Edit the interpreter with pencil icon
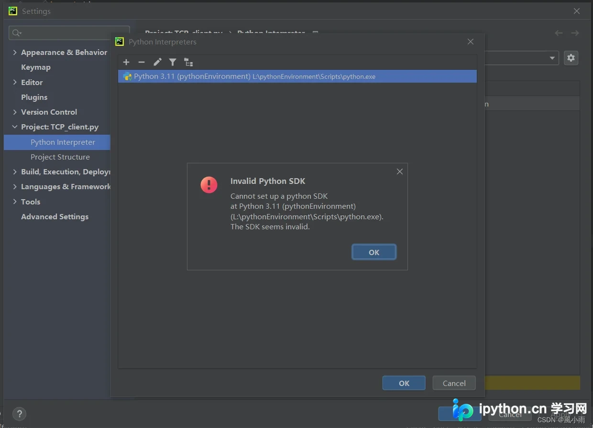Image resolution: width=593 pixels, height=428 pixels. 157,62
